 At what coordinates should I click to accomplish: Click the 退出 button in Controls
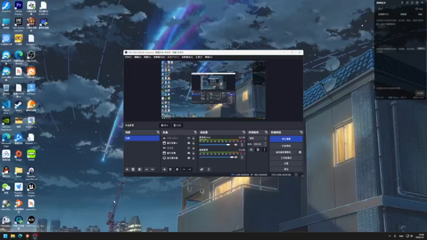286,169
